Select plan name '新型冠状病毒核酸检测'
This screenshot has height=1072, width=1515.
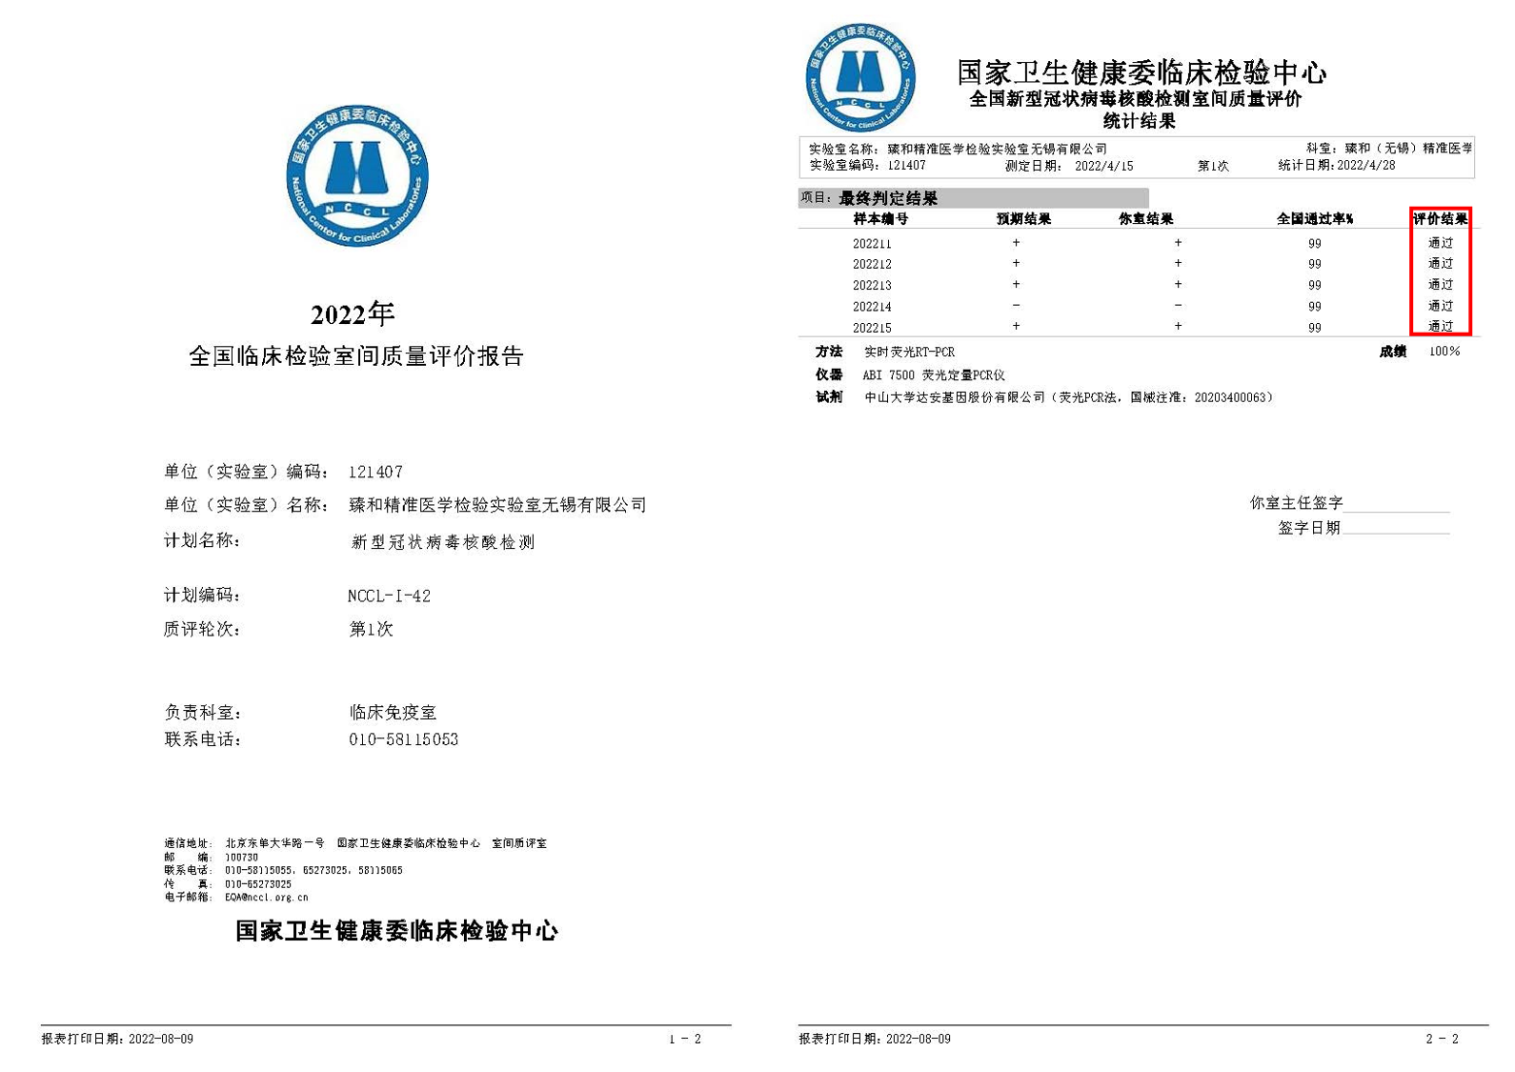pyautogui.click(x=443, y=542)
